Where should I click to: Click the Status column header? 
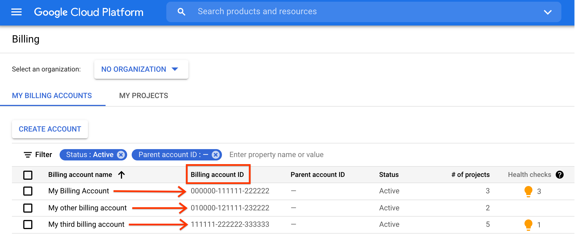click(x=389, y=175)
